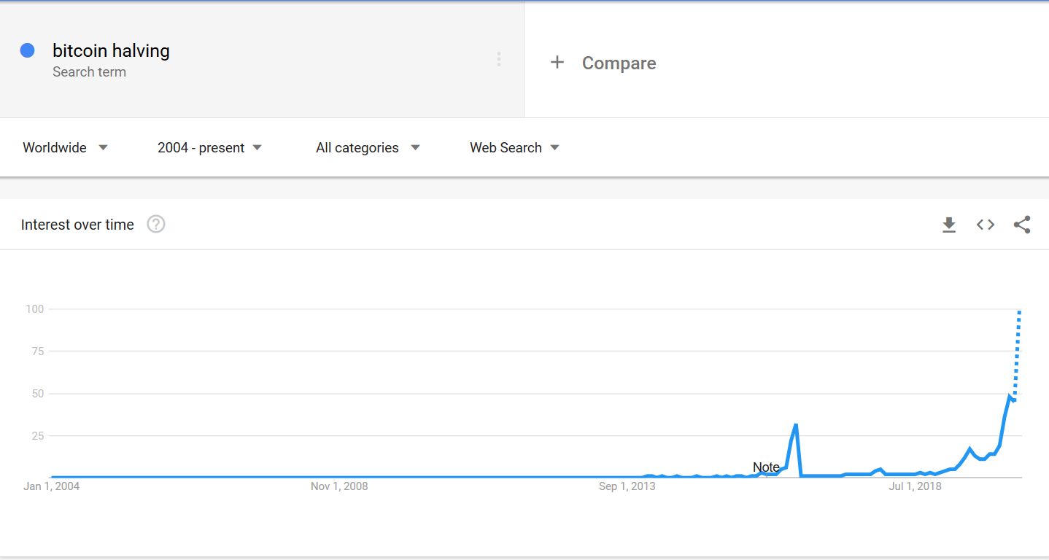Image resolution: width=1049 pixels, height=560 pixels.
Task: Share the interest over time chart
Action: [x=1022, y=225]
